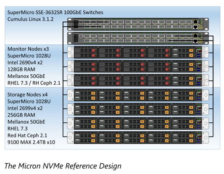Click 'The Micron NVMe Reference Design' caption

click(x=63, y=166)
